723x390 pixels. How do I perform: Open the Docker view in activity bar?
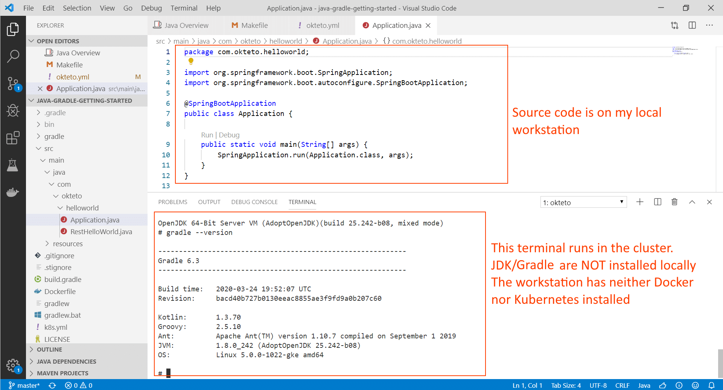click(x=13, y=192)
